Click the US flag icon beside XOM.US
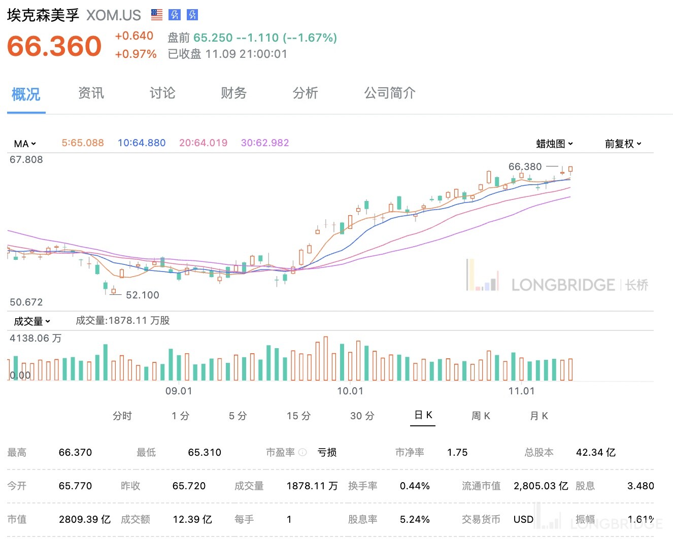The width and height of the screenshot is (673, 539). (x=157, y=15)
